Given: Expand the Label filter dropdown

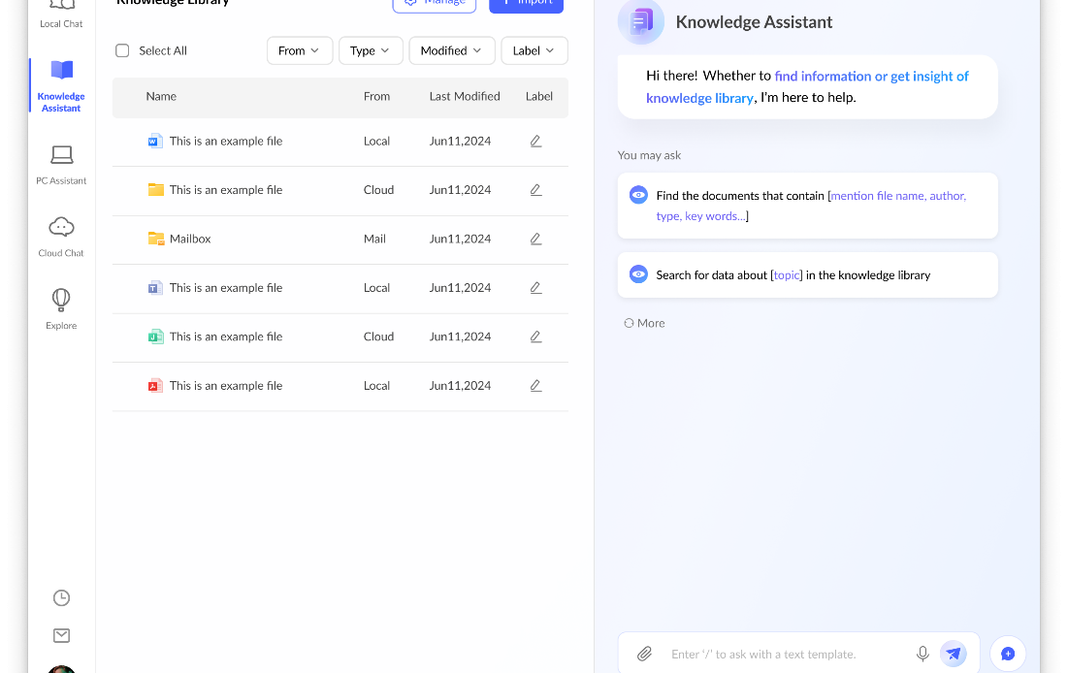Looking at the screenshot, I should [534, 50].
